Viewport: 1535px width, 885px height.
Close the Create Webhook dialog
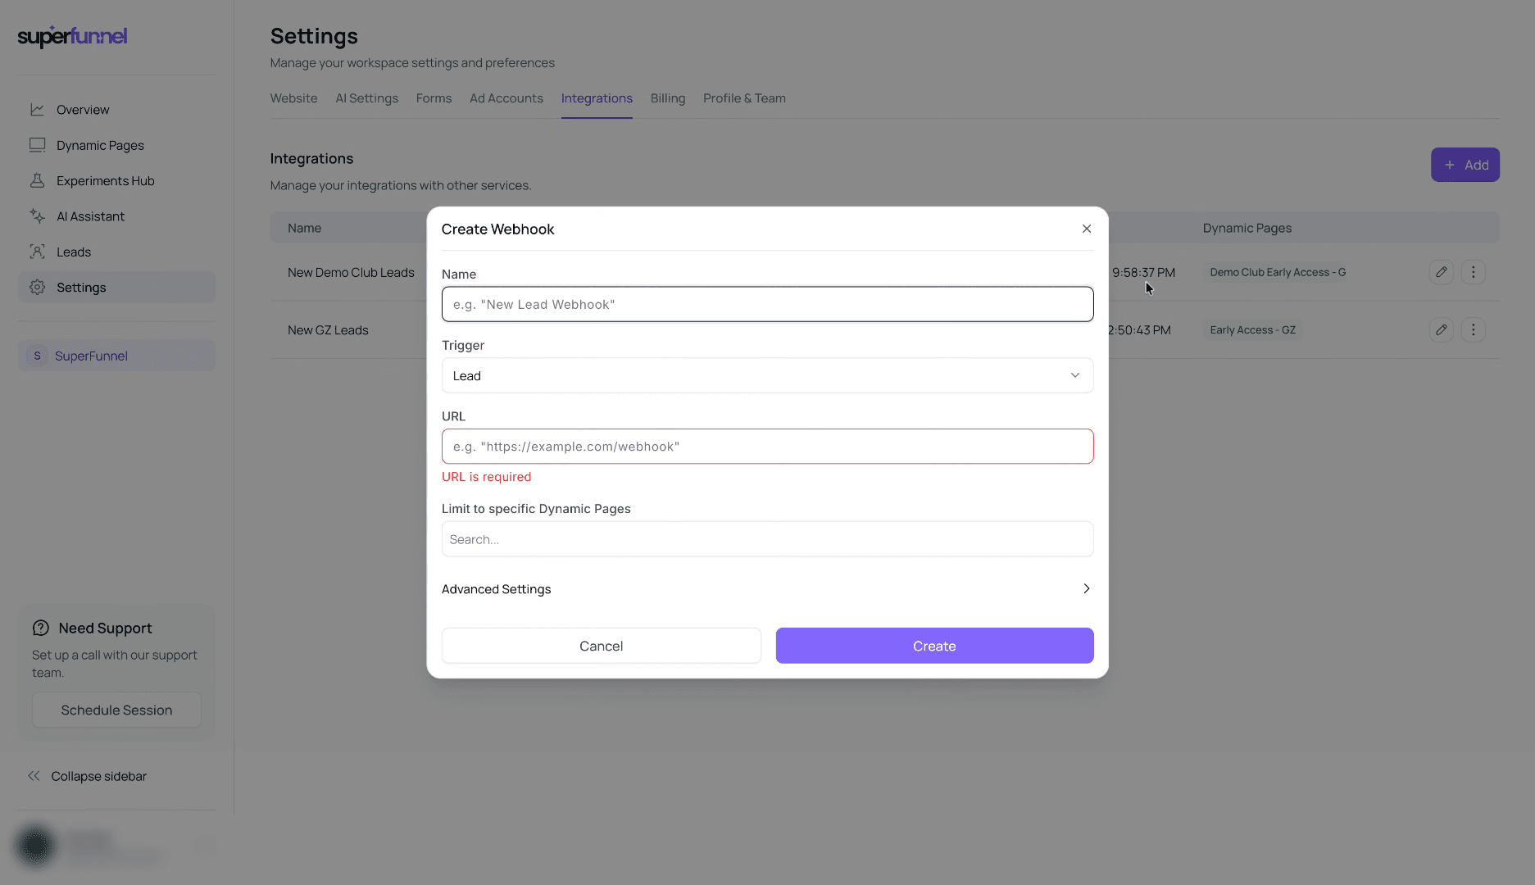[1087, 229]
